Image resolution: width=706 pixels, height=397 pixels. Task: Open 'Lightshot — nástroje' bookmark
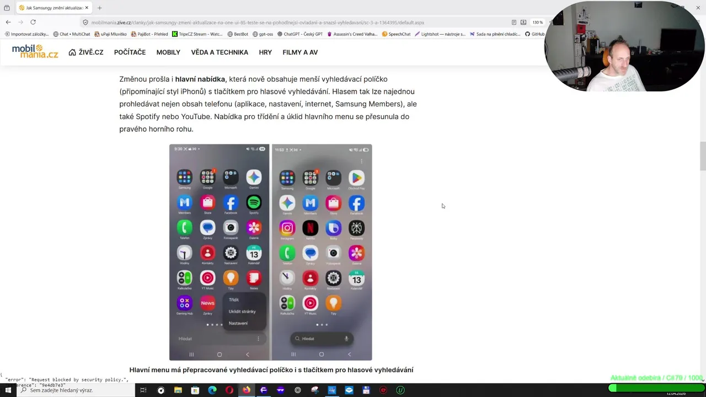pos(440,34)
